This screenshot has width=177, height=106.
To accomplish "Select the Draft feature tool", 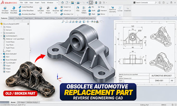I will [x=92, y=11].
